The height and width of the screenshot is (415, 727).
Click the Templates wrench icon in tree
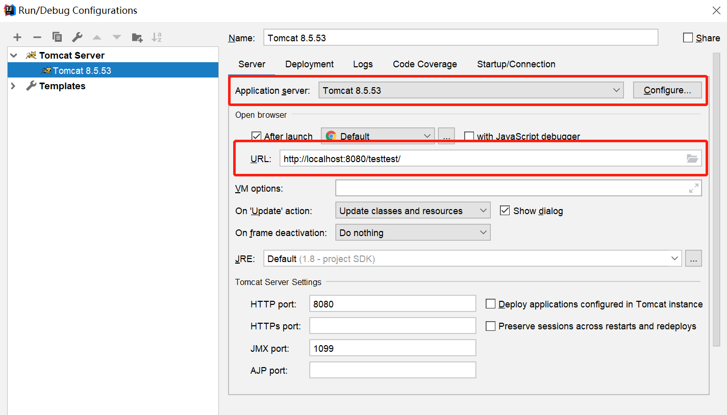31,86
